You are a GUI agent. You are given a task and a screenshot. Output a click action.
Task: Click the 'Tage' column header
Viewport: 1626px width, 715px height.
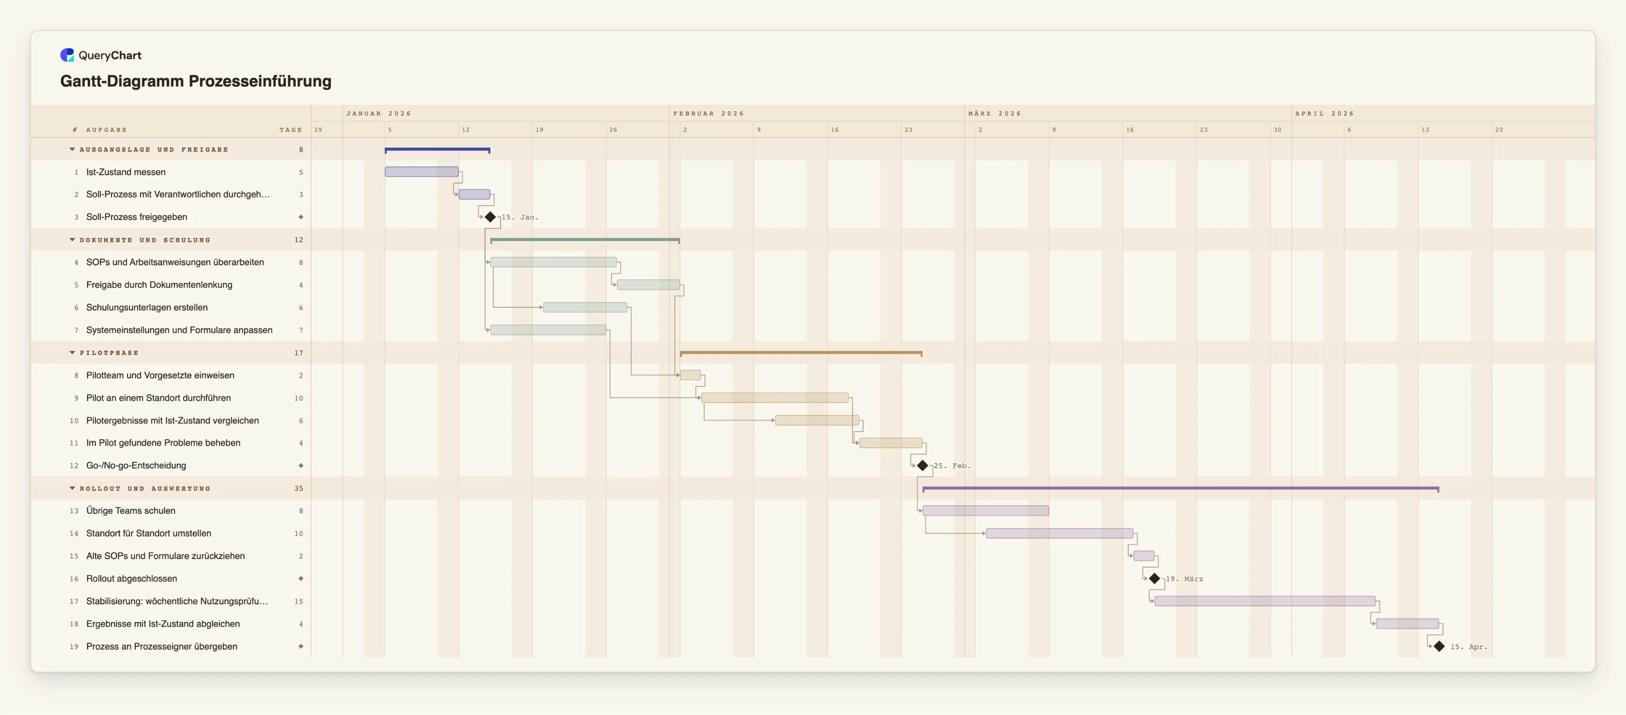click(291, 129)
